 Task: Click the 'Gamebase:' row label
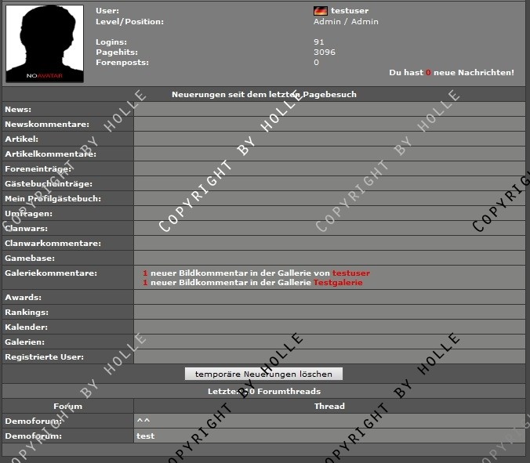[x=30, y=258]
